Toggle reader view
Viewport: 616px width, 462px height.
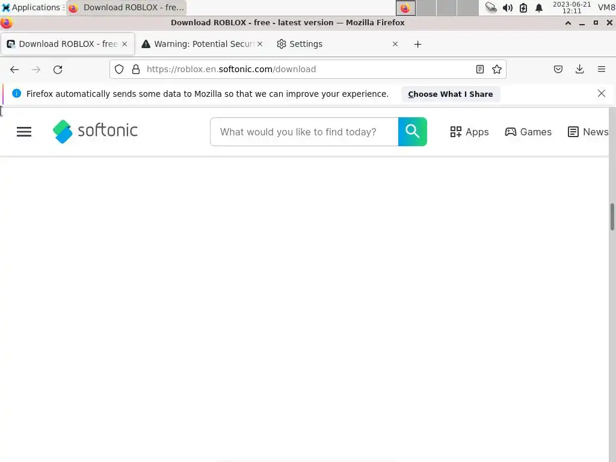(479, 69)
